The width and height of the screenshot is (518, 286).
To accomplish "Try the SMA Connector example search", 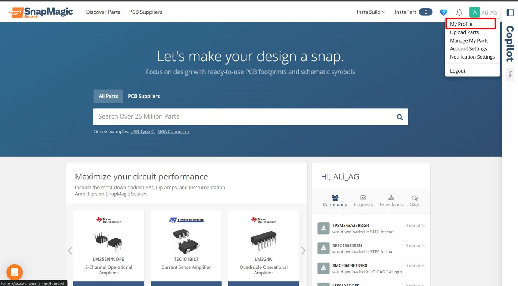I will pyautogui.click(x=173, y=131).
